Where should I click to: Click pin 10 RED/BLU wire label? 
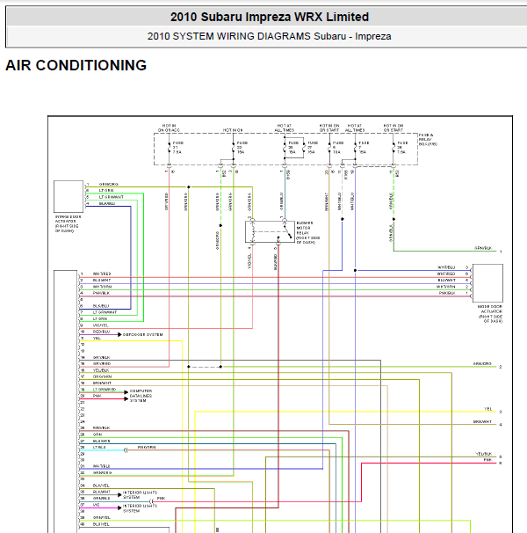(101, 332)
